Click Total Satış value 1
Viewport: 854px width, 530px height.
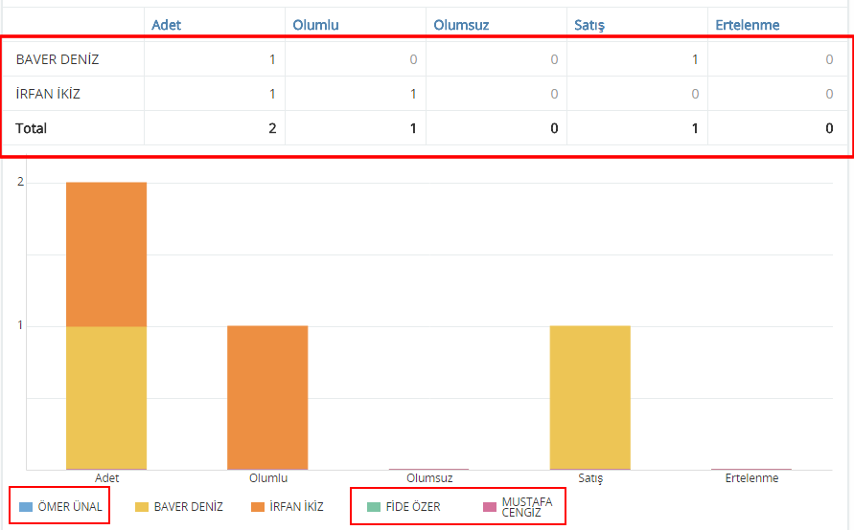click(695, 128)
